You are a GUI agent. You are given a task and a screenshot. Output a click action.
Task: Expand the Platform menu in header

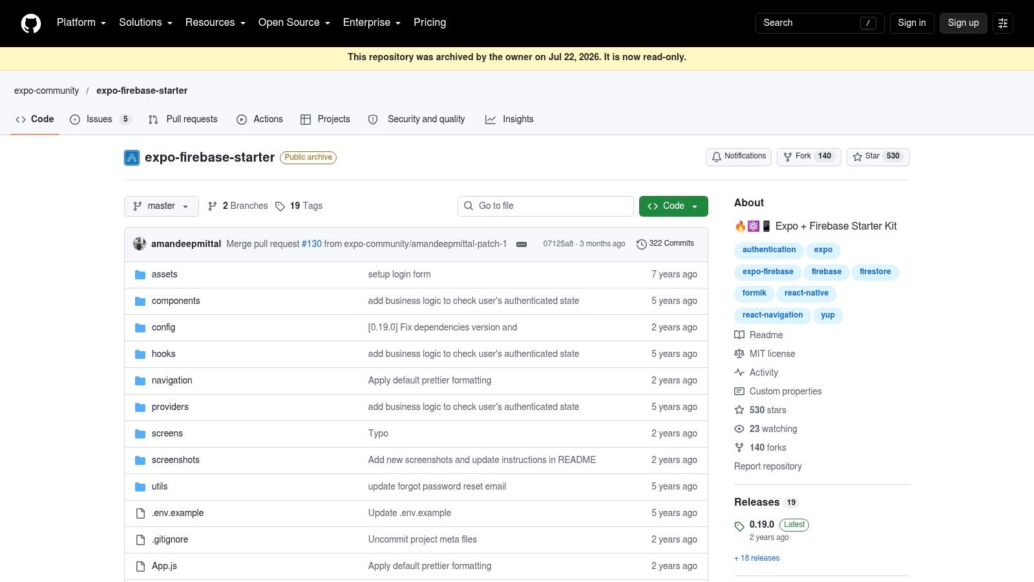[x=81, y=23]
